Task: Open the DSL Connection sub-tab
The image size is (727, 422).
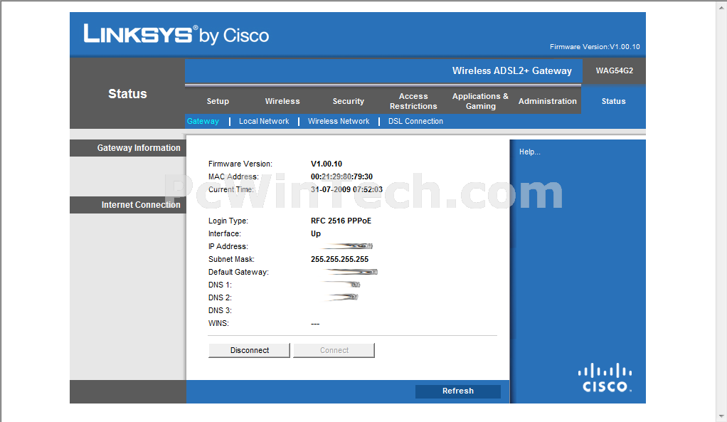Action: click(x=415, y=121)
